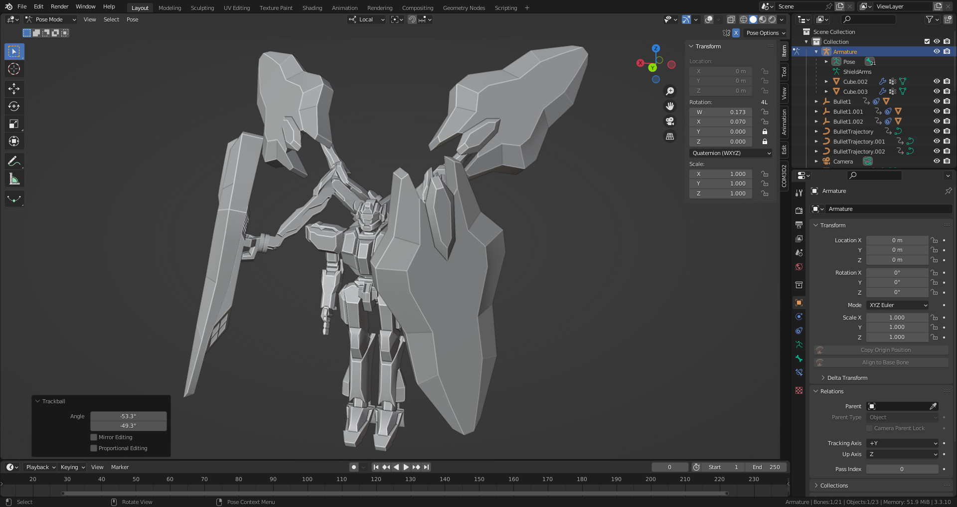Toggle Collection exclude checkbox
Screen dimensions: 957x507
(927, 41)
